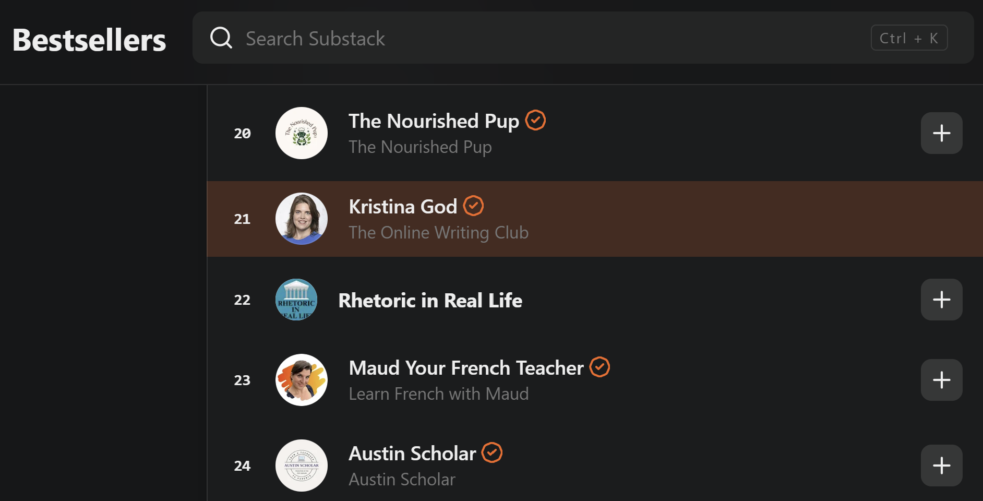983x501 pixels.
Task: Click the Austin Scholar circular logo
Action: pos(301,466)
